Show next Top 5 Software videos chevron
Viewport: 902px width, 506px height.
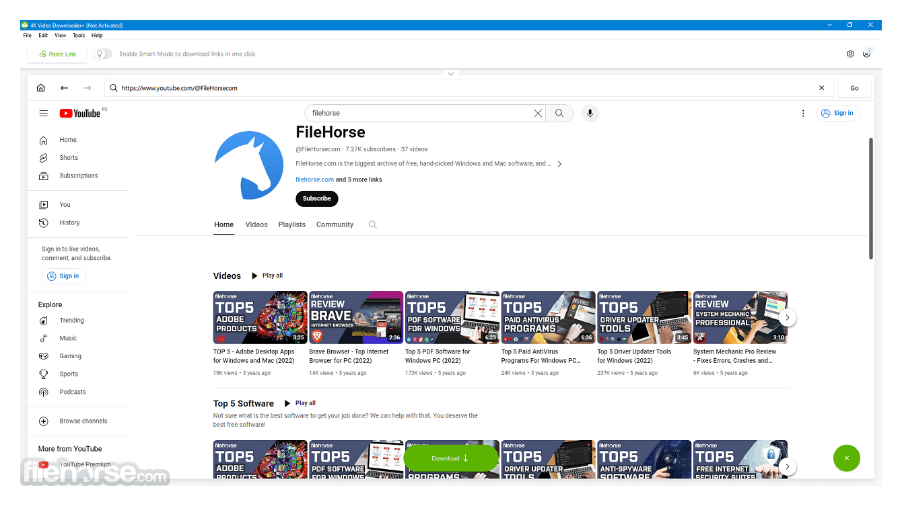[788, 466]
